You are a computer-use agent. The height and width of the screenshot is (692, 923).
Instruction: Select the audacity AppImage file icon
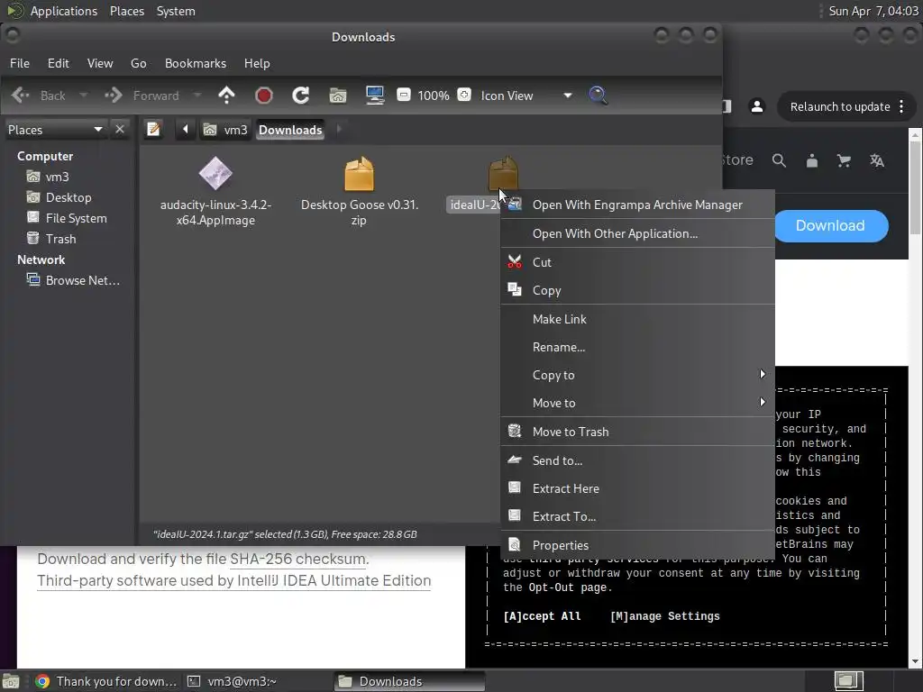(215, 174)
